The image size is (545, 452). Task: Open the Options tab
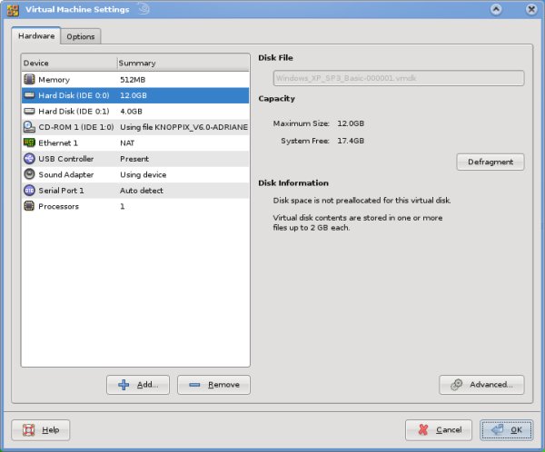pyautogui.click(x=81, y=36)
